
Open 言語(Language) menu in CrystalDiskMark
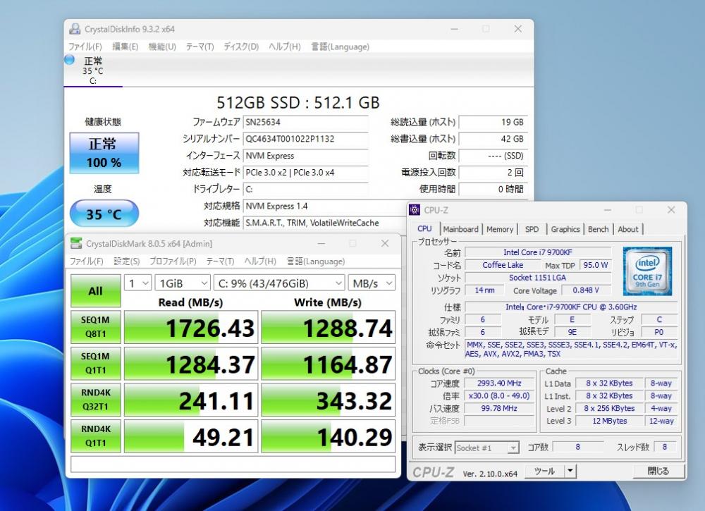pyautogui.click(x=316, y=261)
